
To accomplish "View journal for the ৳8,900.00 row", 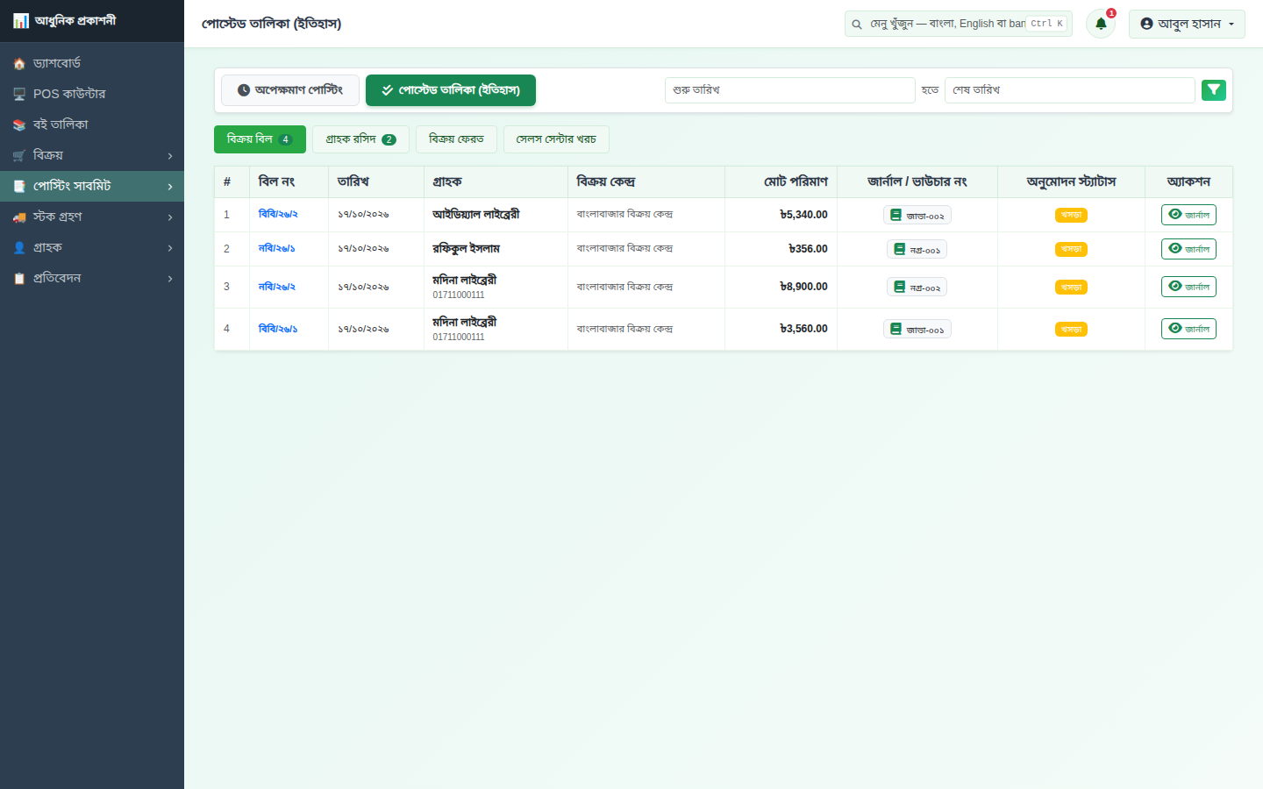I will pos(1188,287).
